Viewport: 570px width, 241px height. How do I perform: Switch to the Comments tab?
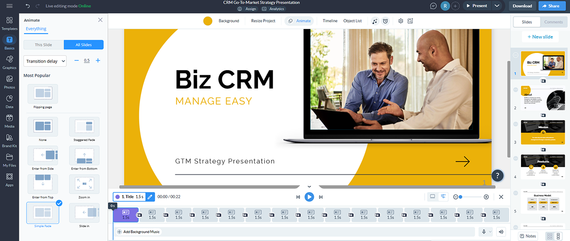(x=553, y=22)
